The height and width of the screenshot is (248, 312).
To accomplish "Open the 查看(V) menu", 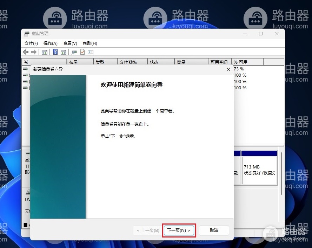I will pyautogui.click(x=70, y=43).
